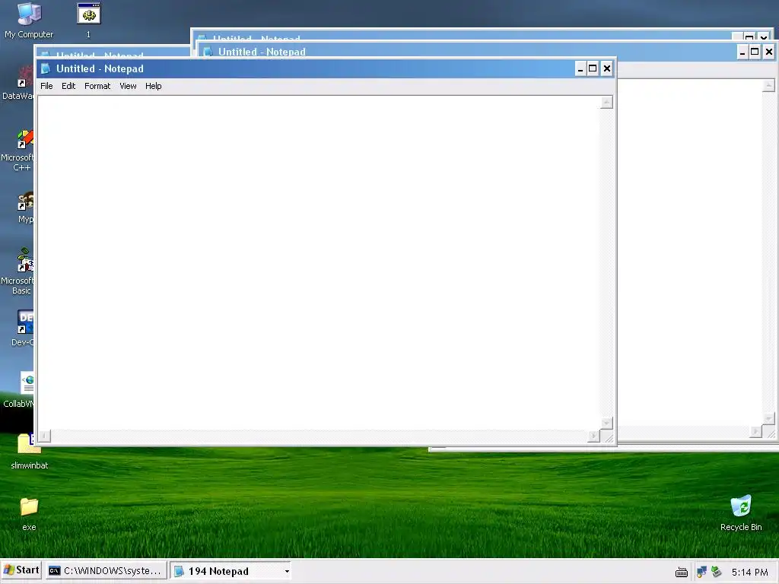Screen dimensions: 779x584
Task: Click the network computers tray icon
Action: point(701,572)
